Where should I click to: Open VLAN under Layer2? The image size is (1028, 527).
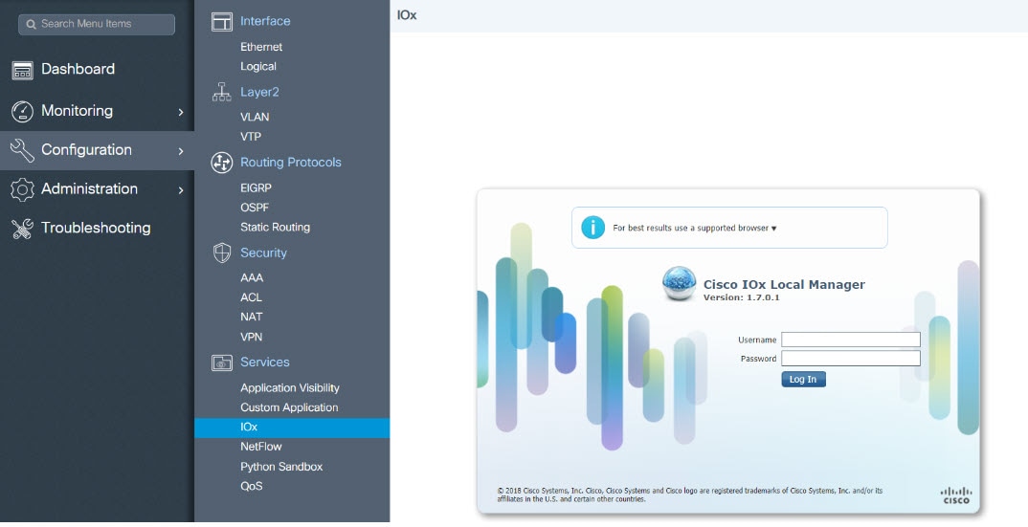(x=255, y=118)
